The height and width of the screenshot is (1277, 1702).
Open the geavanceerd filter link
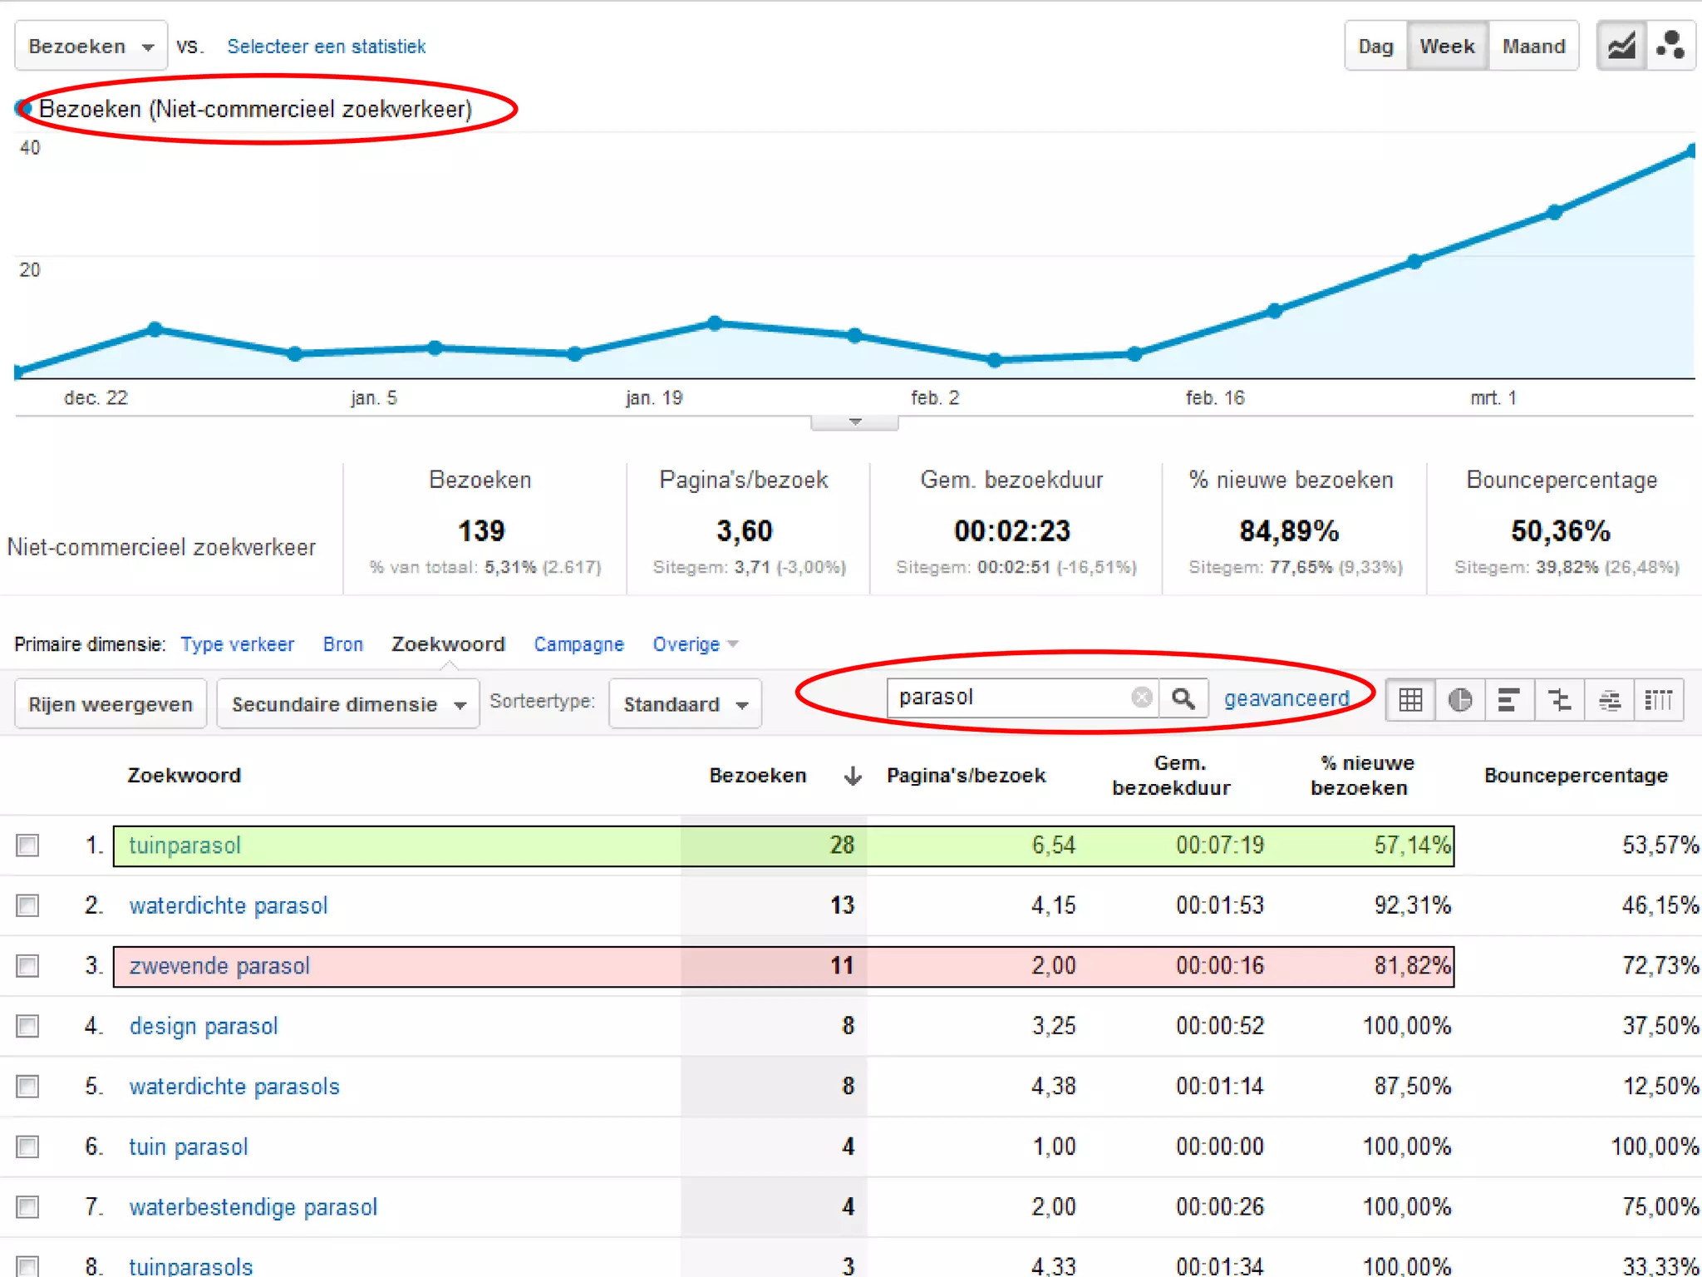(1286, 698)
